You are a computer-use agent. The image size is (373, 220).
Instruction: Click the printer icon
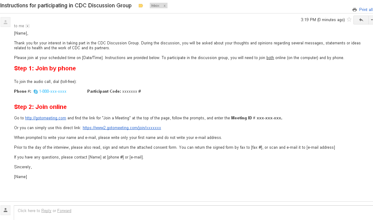point(355,10)
